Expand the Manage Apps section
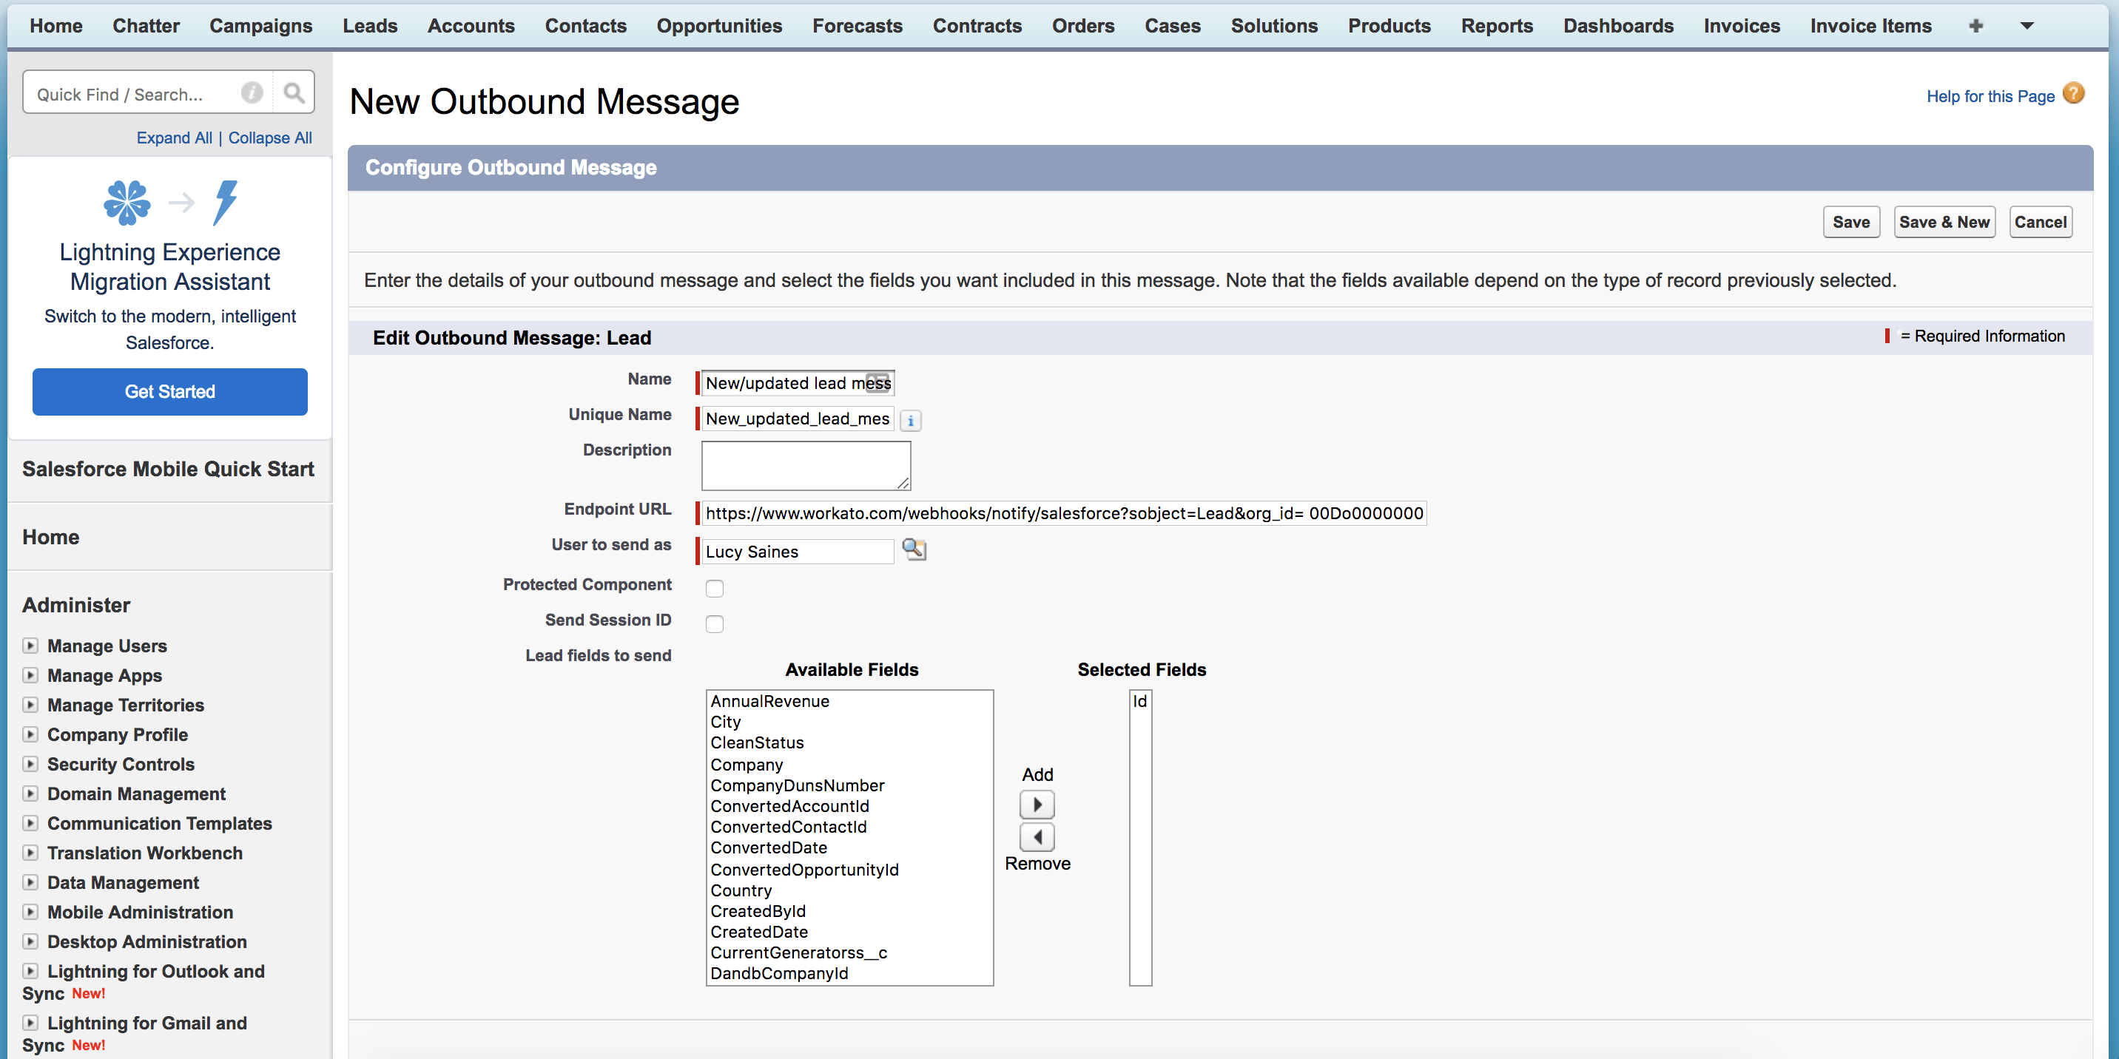Viewport: 2119px width, 1059px height. (x=30, y=675)
